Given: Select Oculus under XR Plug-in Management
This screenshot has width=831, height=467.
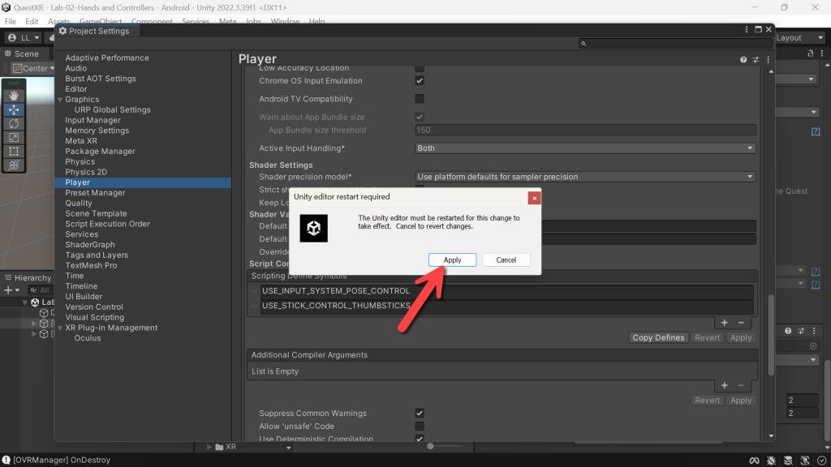Looking at the screenshot, I should coord(88,338).
